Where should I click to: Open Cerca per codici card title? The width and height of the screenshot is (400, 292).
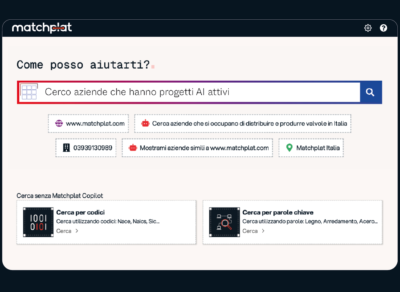(80, 212)
